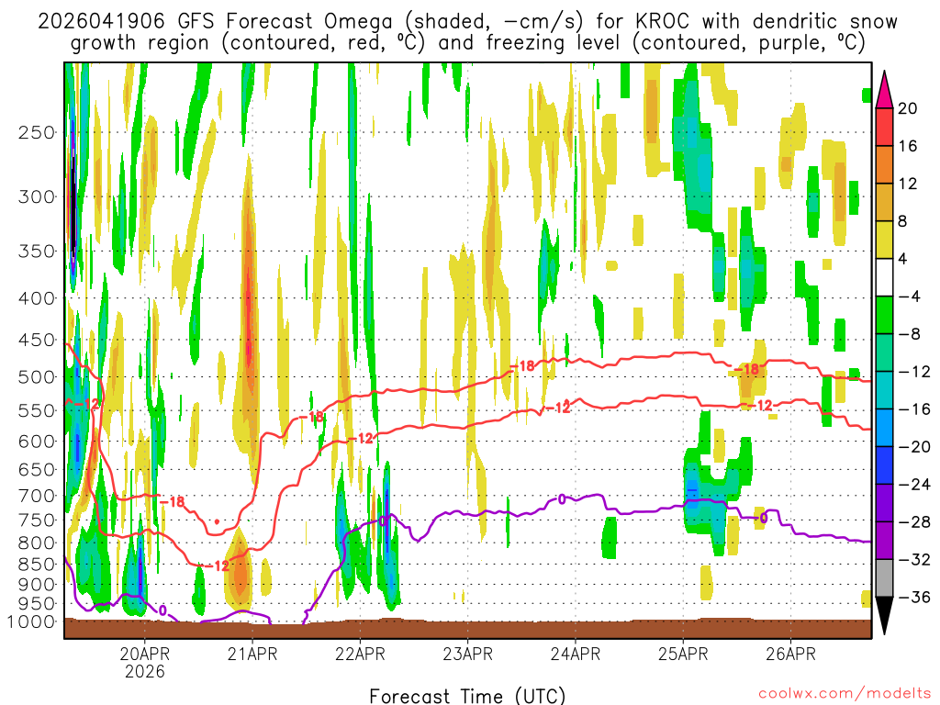This screenshot has height=705, width=940.
Task: Click the purple swatch between -24 and -28
Action: (x=884, y=503)
